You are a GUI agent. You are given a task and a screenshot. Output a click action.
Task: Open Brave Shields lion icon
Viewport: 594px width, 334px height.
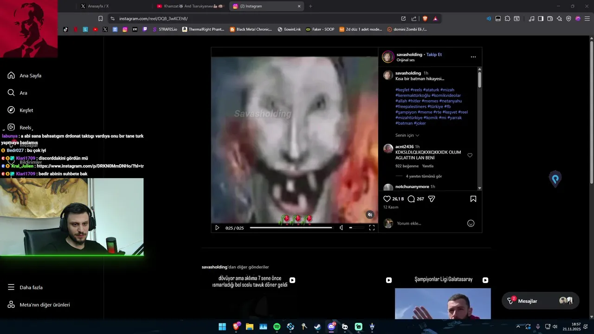coord(425,19)
